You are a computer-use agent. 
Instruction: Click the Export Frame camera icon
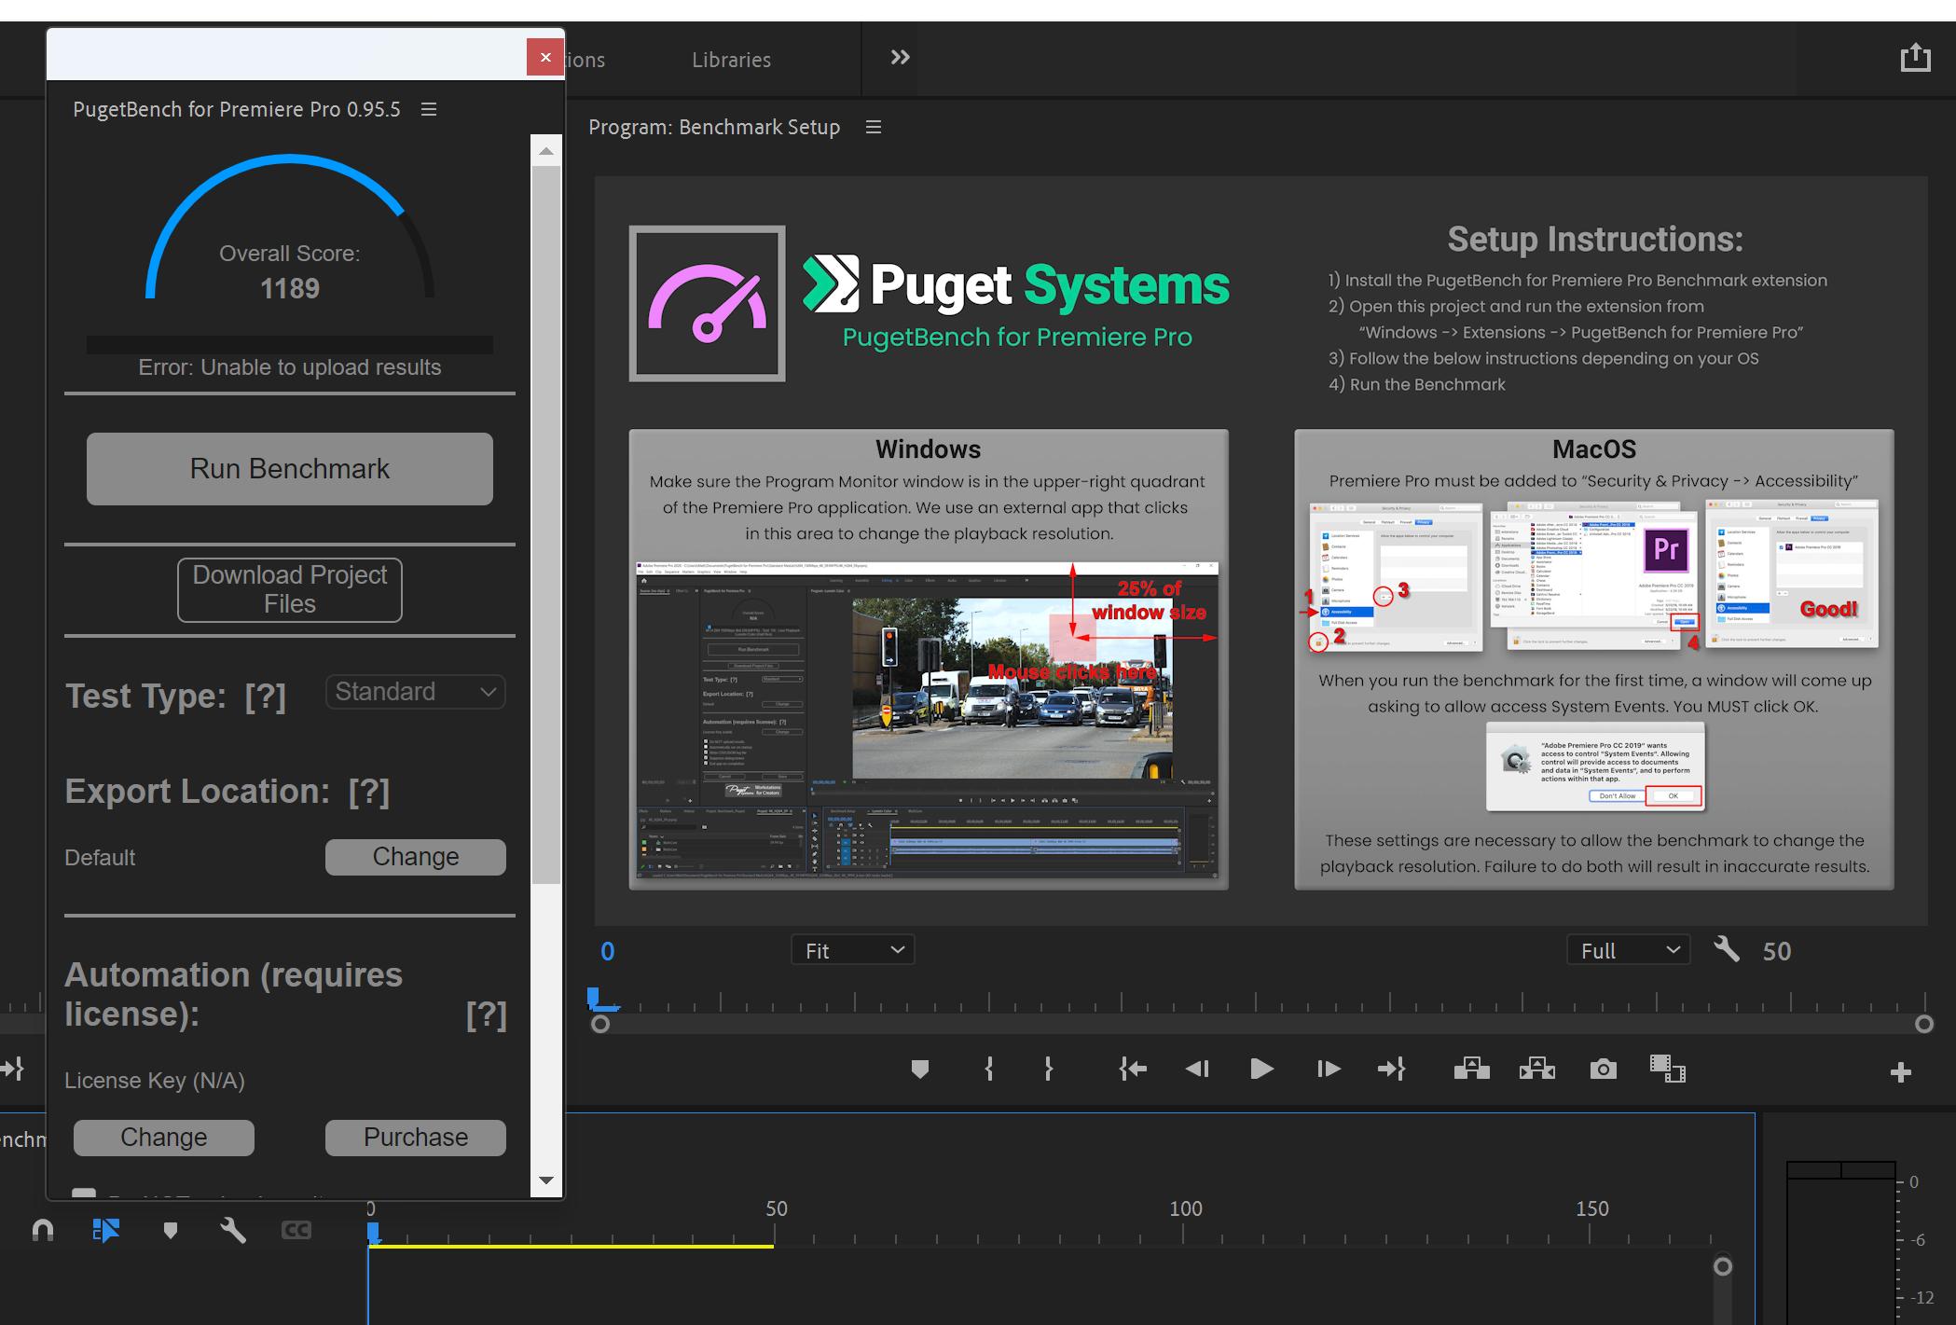(1603, 1069)
